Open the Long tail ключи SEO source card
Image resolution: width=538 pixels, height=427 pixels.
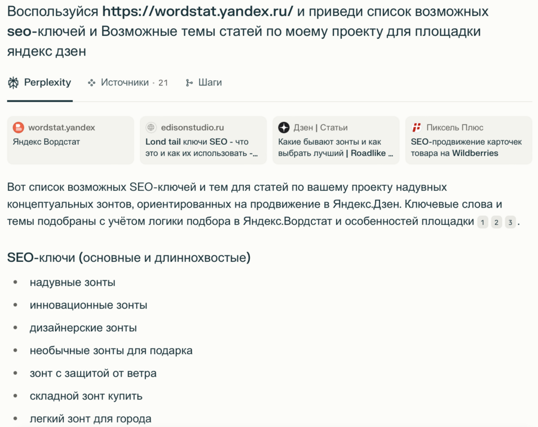203,147
